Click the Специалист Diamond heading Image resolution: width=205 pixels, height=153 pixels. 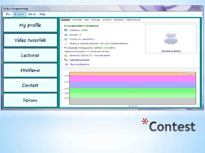click(x=81, y=26)
